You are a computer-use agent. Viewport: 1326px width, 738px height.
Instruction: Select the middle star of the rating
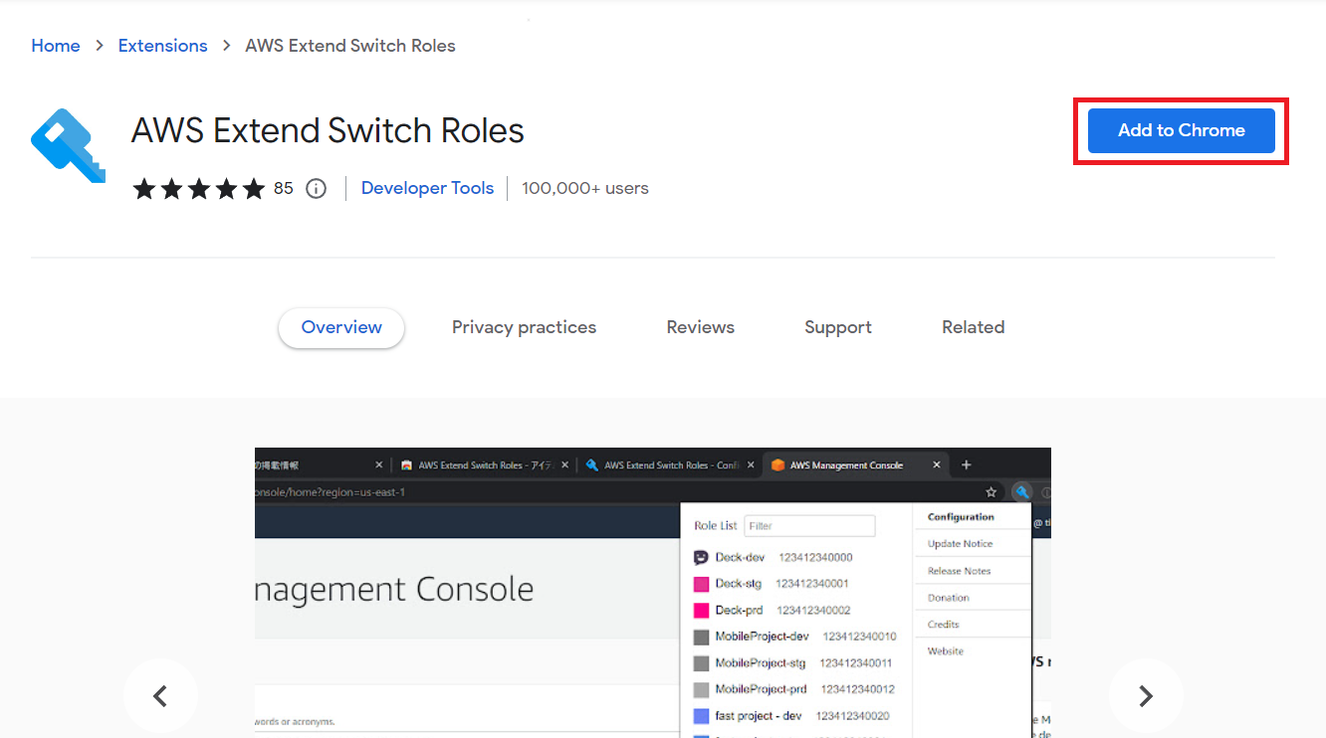point(198,188)
